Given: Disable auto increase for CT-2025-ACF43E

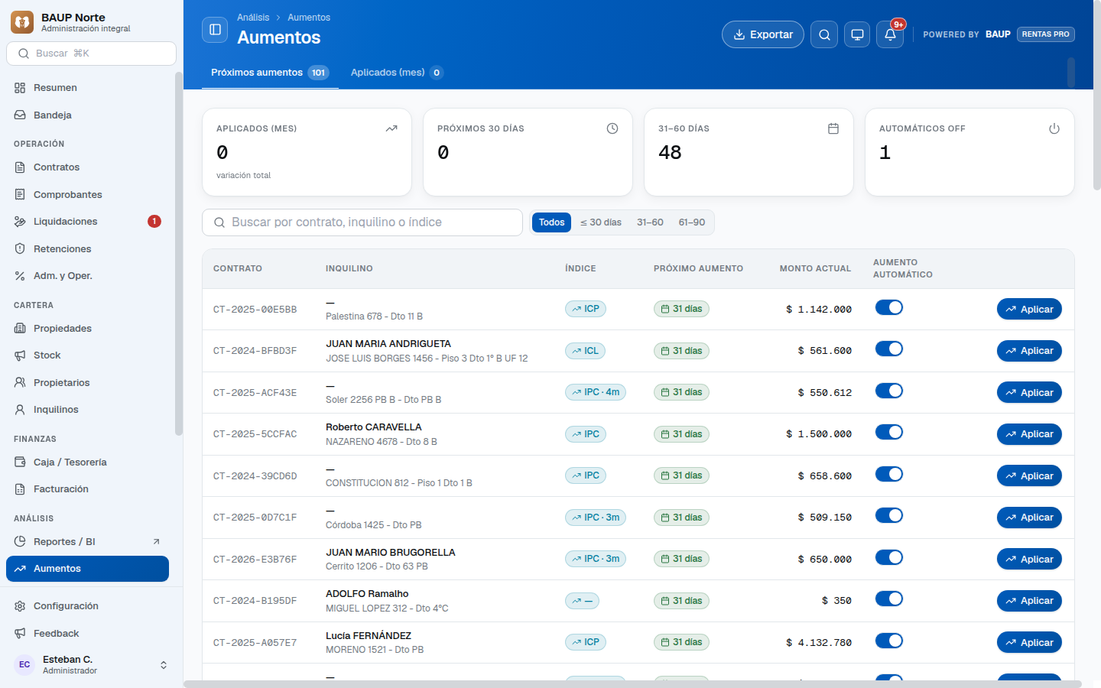Looking at the screenshot, I should [x=889, y=391].
